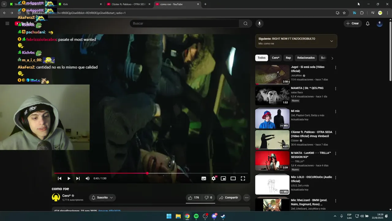Viewport: 392px width, 221px height.
Task: Open the Windows Start menu
Action: (169, 216)
